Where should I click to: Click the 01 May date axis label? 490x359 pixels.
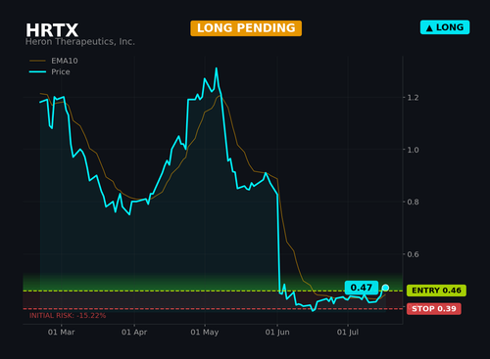205,333
